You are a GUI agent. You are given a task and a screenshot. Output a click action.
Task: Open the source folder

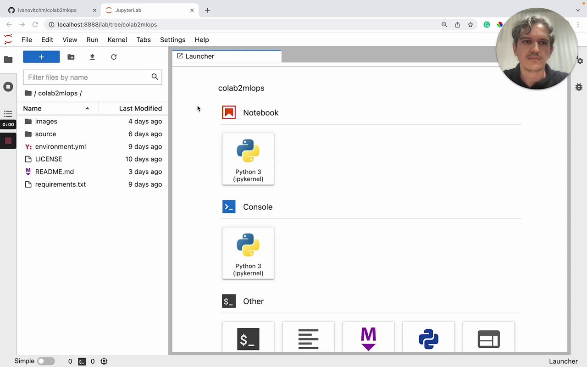pos(93,134)
